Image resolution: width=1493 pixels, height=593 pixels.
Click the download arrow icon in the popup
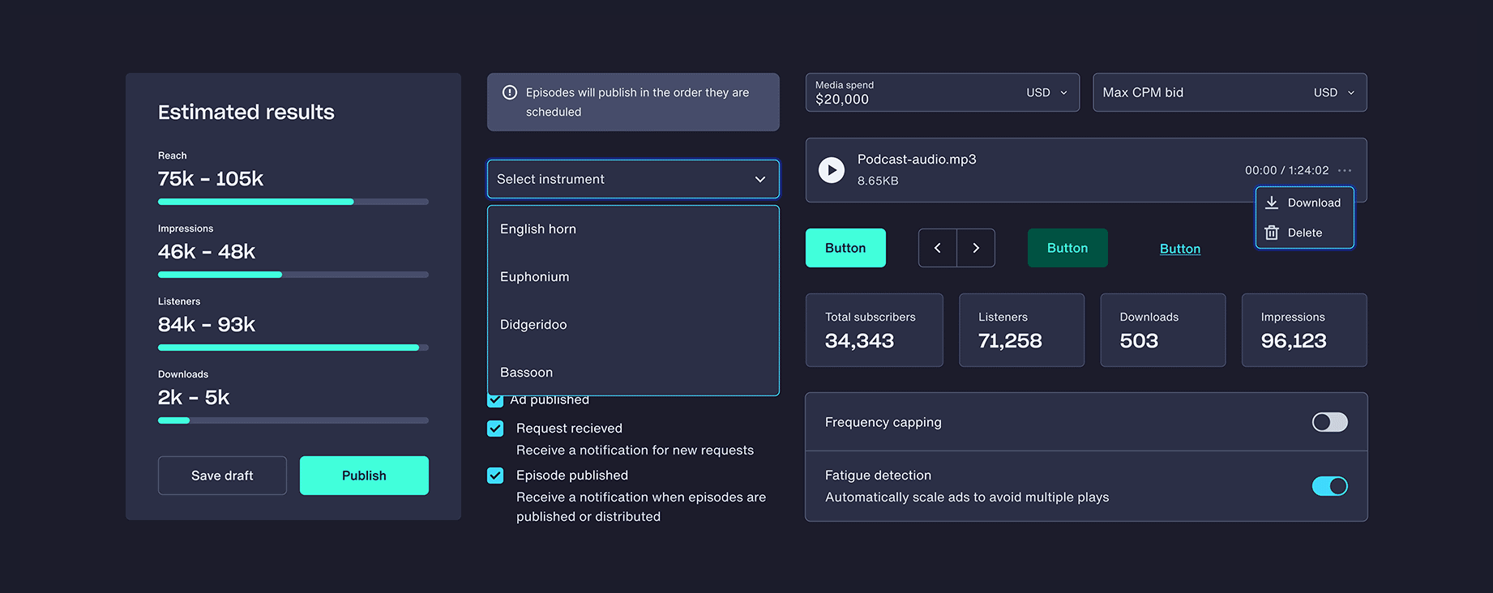coord(1272,203)
